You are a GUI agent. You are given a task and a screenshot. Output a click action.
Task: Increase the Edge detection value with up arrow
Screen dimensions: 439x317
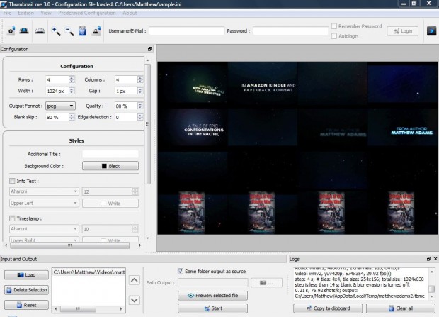140,115
